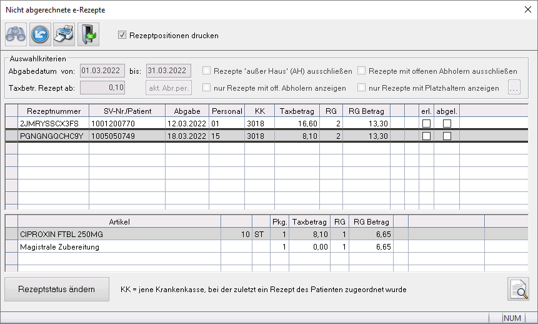Click the blue back arrow icon
This screenshot has width=538, height=324.
pos(40,35)
